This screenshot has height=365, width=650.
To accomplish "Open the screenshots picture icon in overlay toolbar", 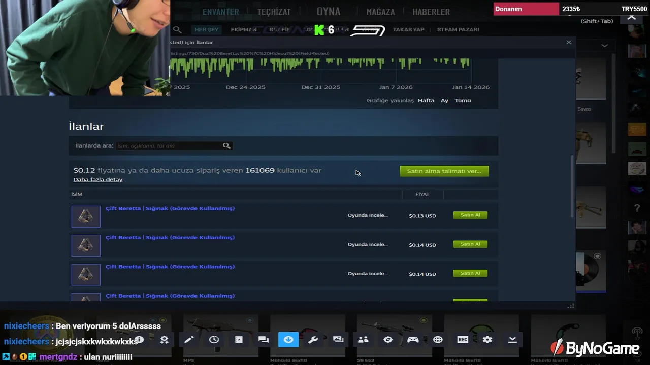I will coord(338,340).
